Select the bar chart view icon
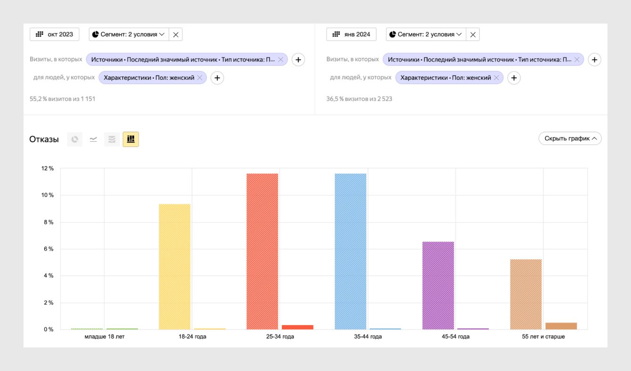Image resolution: width=631 pixels, height=371 pixels. pyautogui.click(x=131, y=139)
